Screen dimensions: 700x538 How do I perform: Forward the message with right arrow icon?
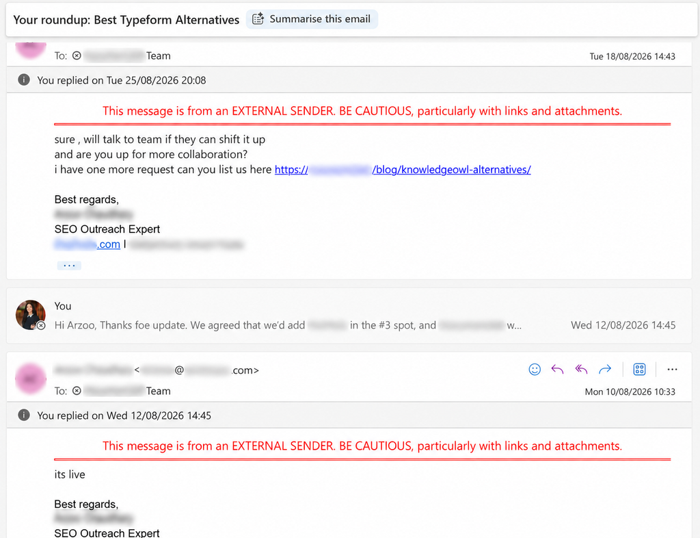(x=605, y=370)
